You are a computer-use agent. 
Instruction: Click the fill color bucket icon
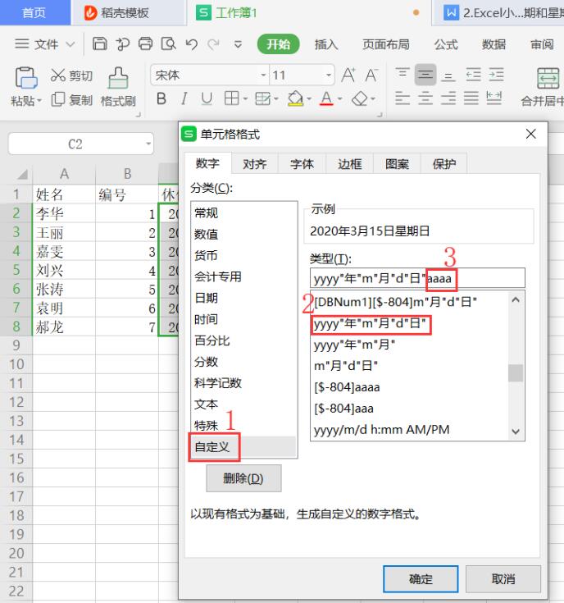click(295, 98)
